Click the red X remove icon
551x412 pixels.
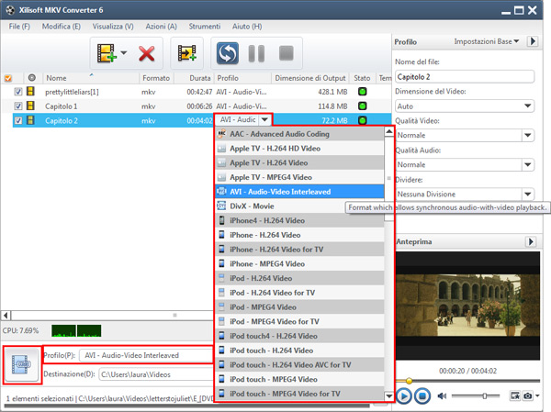point(146,53)
